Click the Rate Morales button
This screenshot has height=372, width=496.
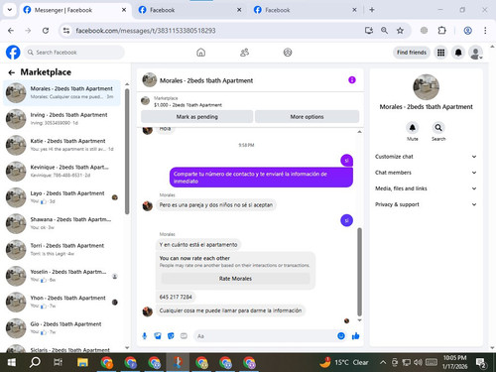pyautogui.click(x=235, y=279)
